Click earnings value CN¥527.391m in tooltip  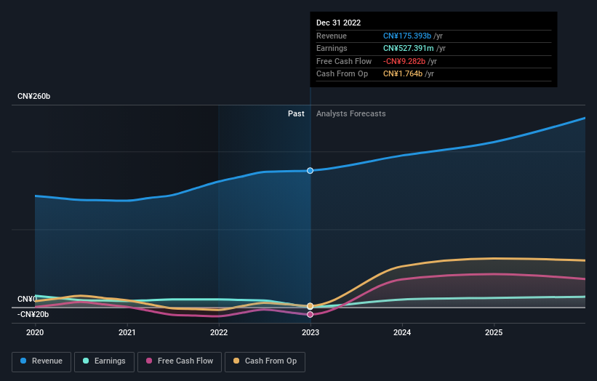tap(408, 48)
